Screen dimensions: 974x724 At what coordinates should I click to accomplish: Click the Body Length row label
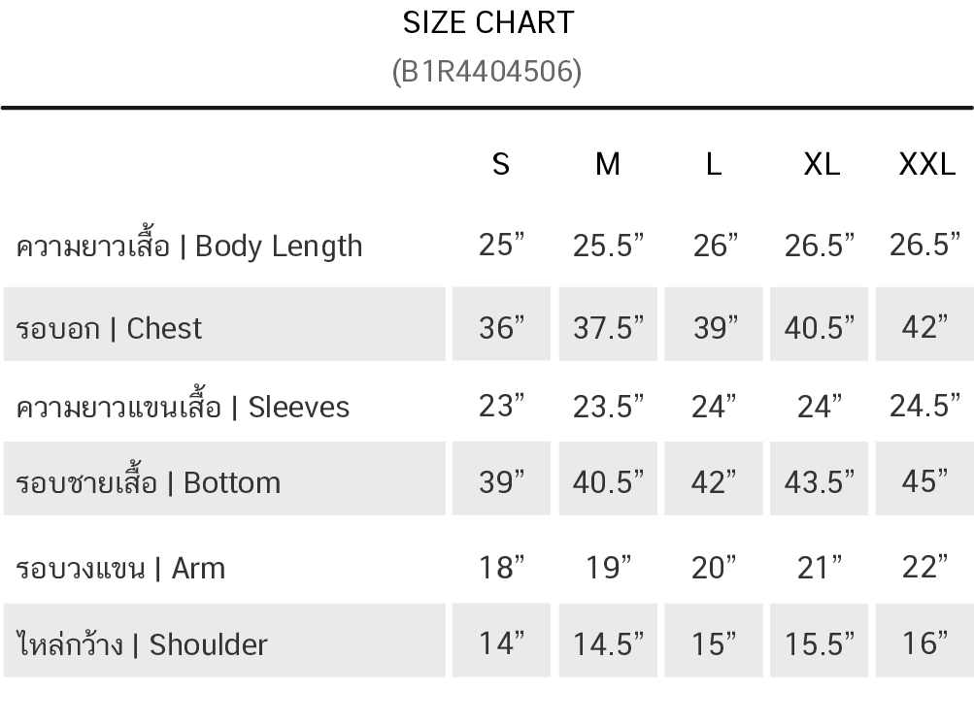point(189,247)
